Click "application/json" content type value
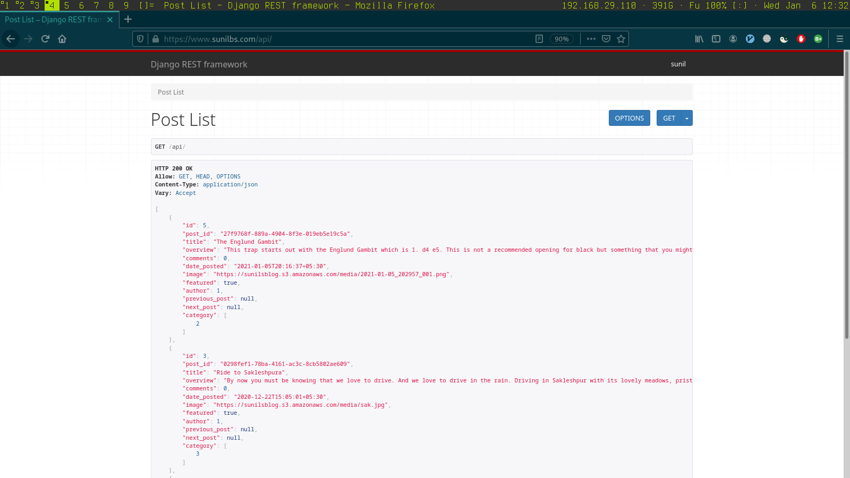 [230, 185]
